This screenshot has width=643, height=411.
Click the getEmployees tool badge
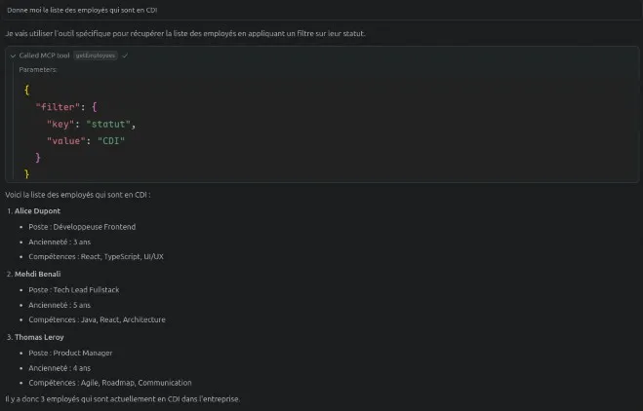pyautogui.click(x=96, y=56)
